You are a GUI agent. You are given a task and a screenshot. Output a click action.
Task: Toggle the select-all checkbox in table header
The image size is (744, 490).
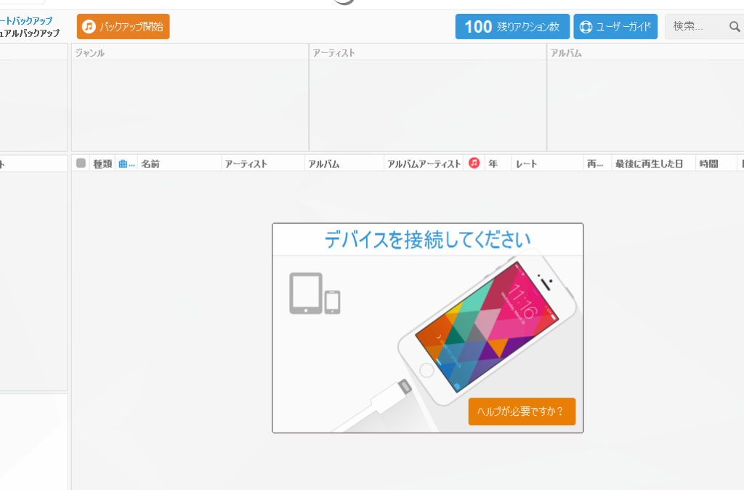point(81,164)
